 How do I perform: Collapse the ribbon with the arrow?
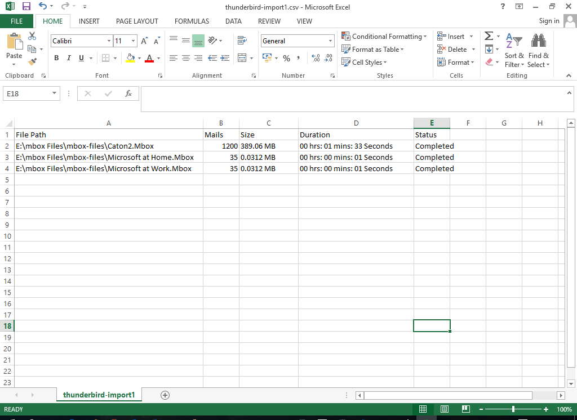[x=569, y=75]
